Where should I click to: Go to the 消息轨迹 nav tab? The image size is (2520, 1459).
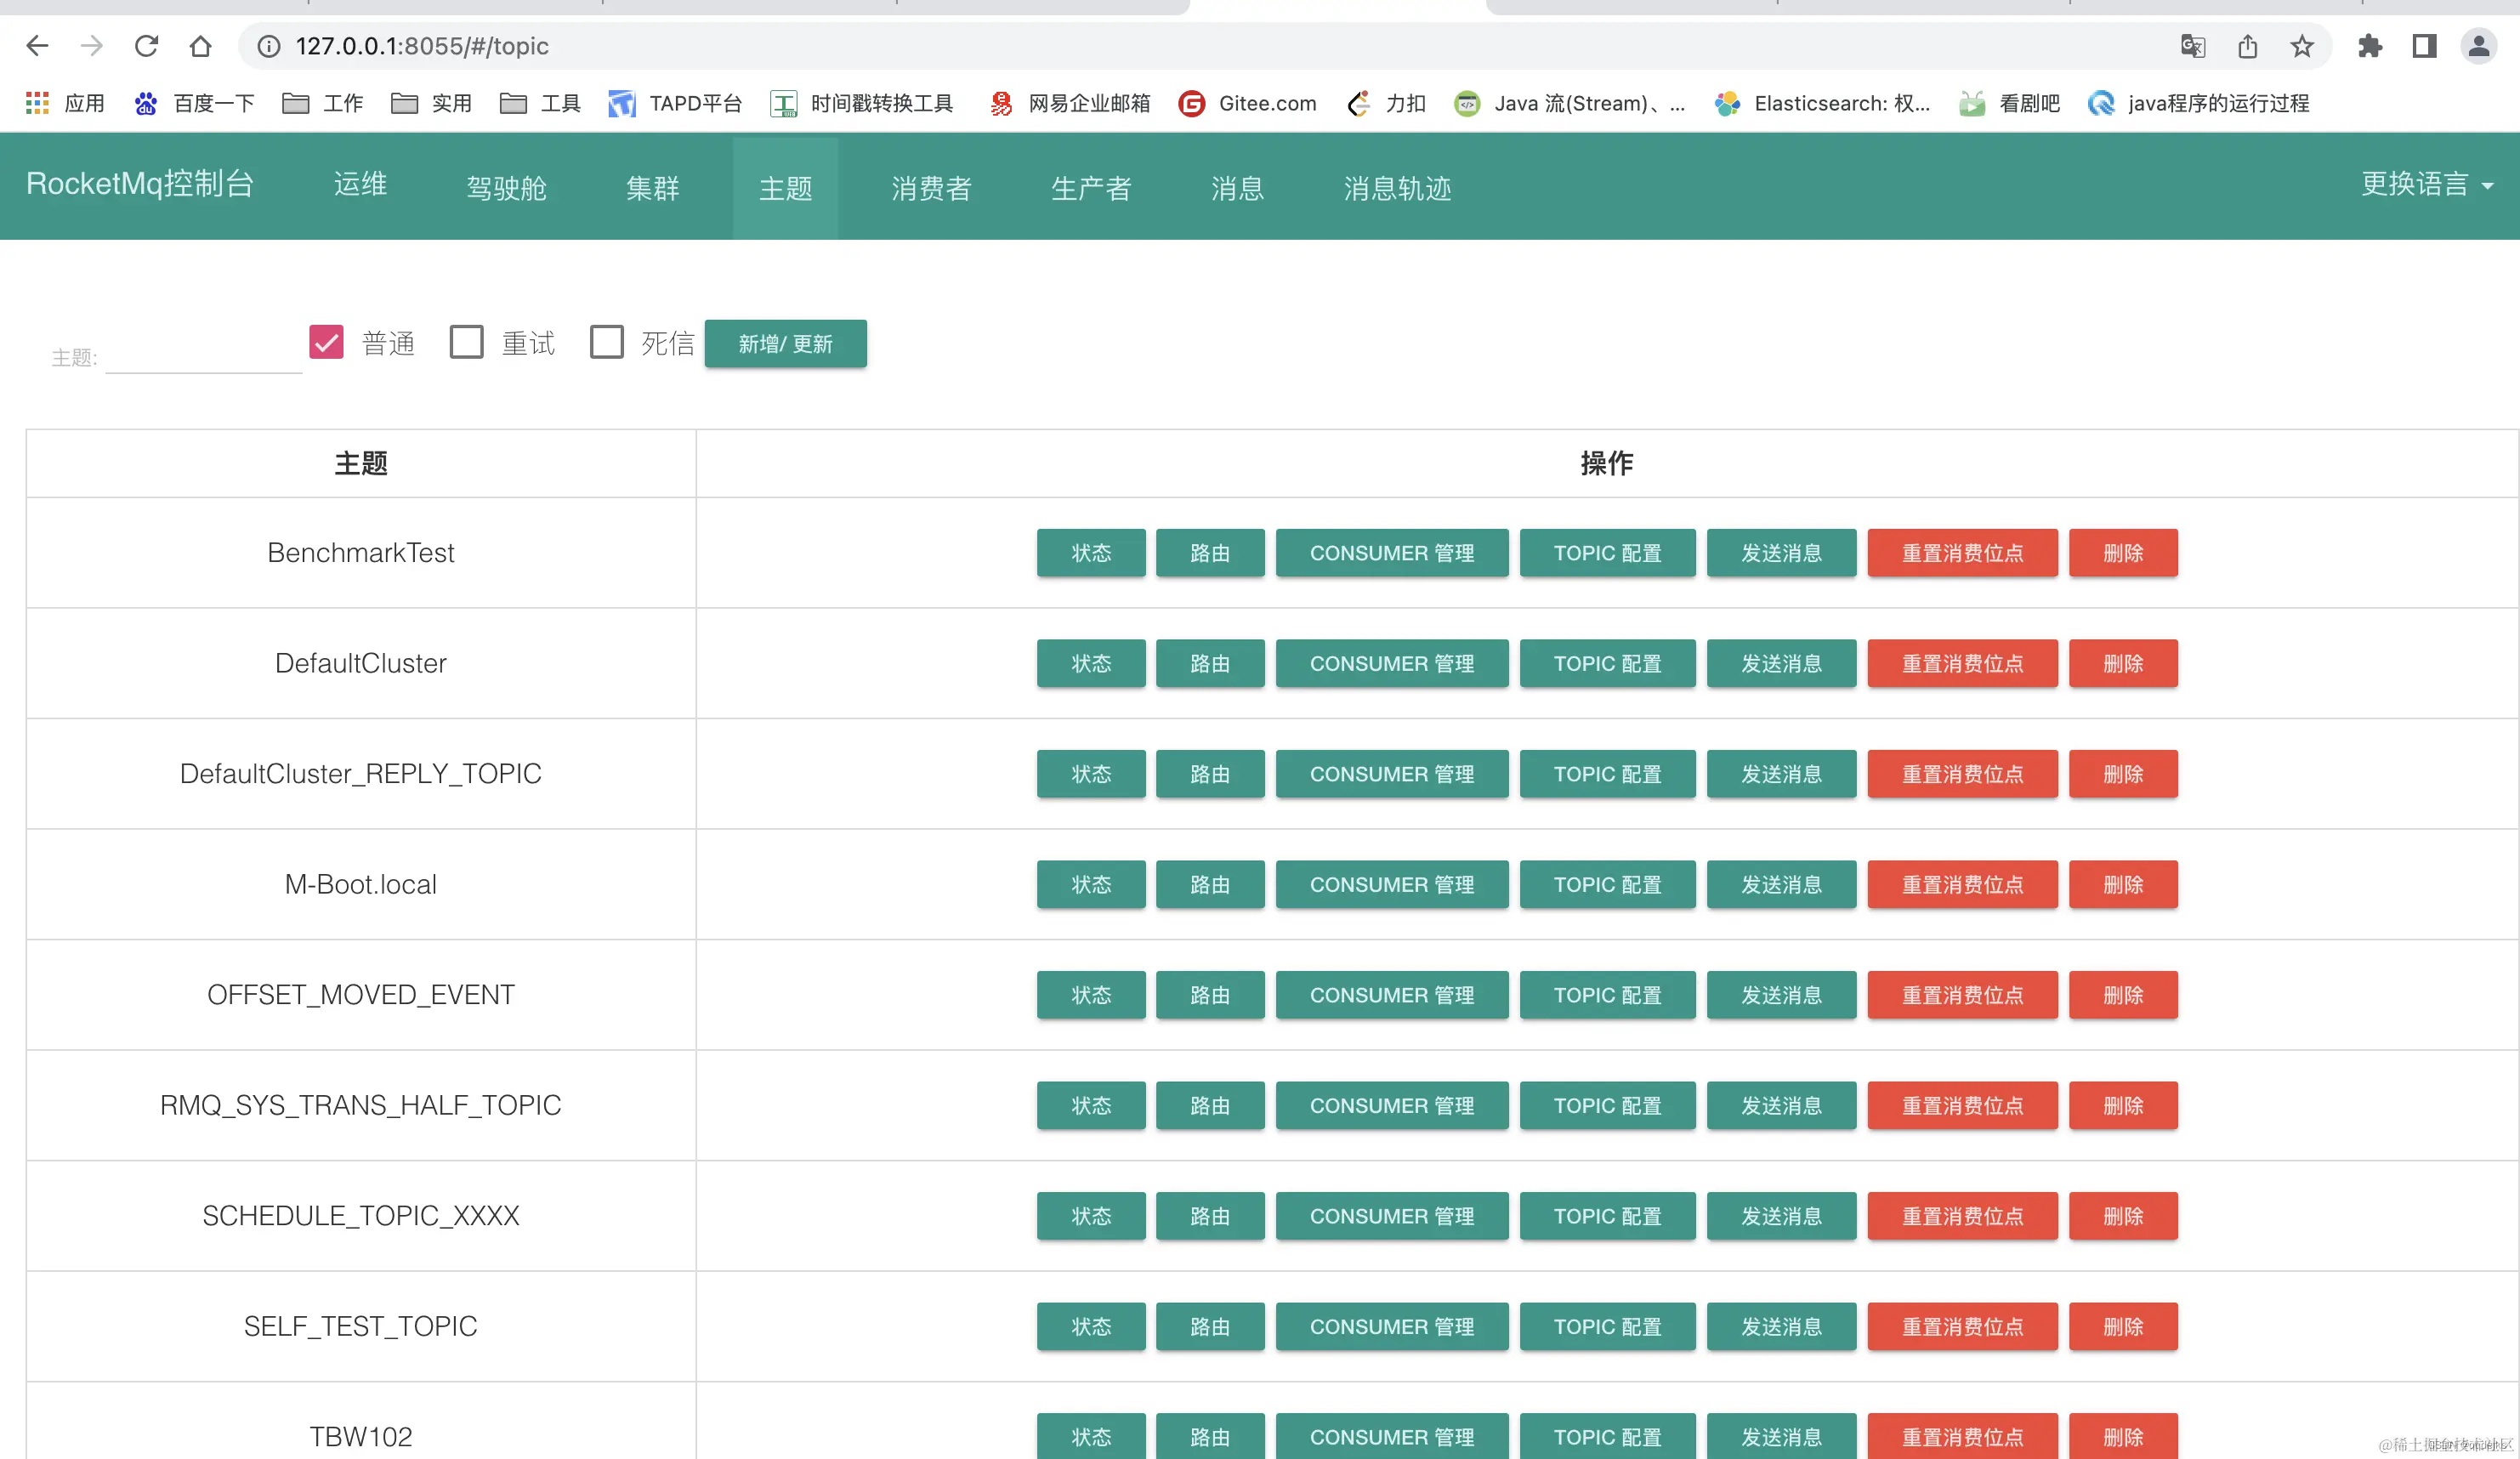click(1396, 188)
